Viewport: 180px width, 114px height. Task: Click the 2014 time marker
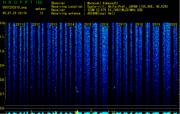pos(71,25)
